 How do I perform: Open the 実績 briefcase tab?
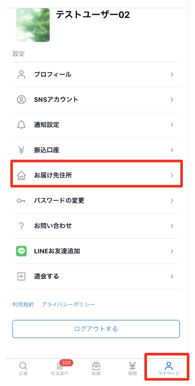pyautogui.click(x=96, y=368)
